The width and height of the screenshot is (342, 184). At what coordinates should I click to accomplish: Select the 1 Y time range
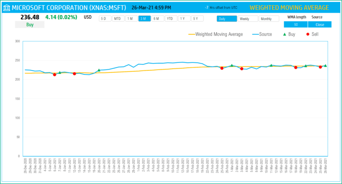coord(184,19)
